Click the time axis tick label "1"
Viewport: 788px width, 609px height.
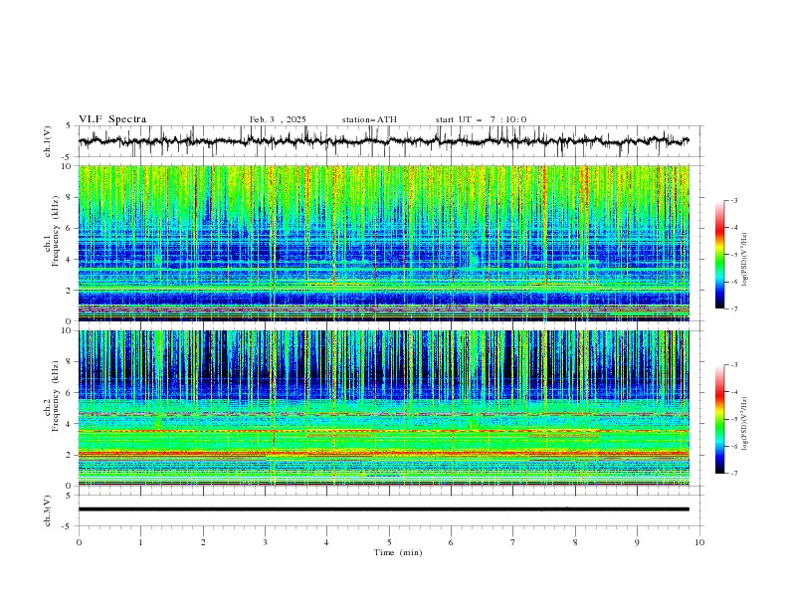tap(140, 542)
